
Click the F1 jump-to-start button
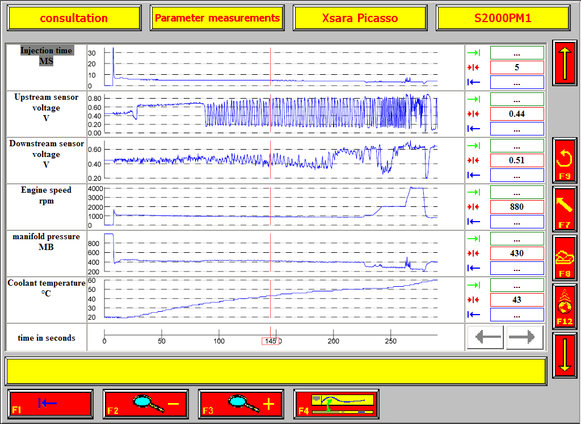pyautogui.click(x=50, y=404)
